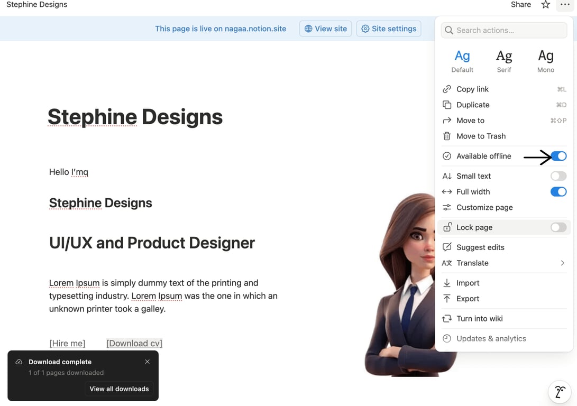The width and height of the screenshot is (577, 406).
Task: Click the Customize page sliders icon
Action: click(447, 207)
